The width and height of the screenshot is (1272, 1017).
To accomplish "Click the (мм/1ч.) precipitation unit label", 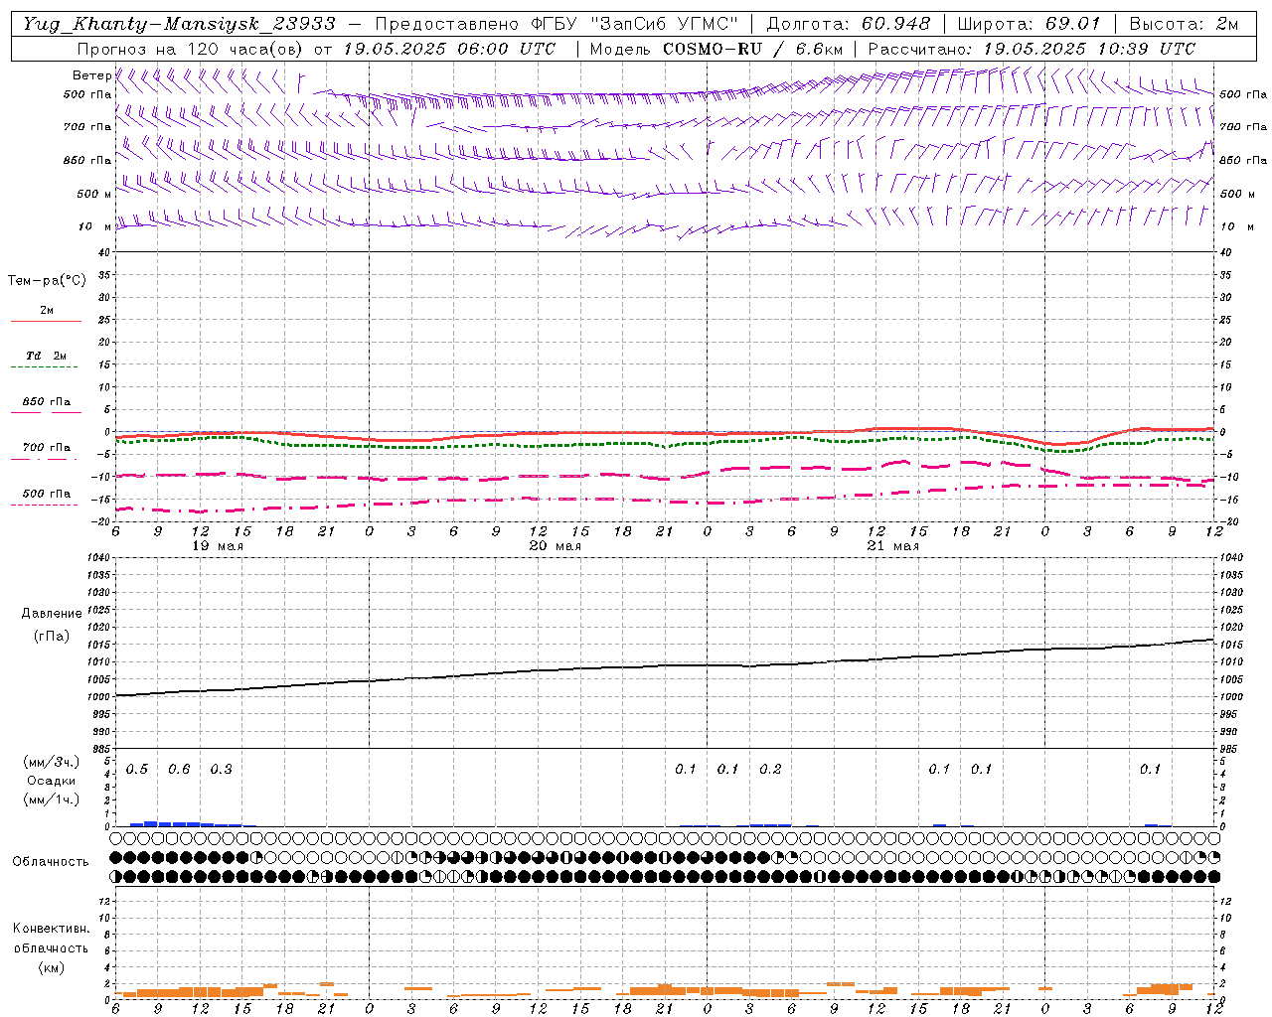I will 52,800.
